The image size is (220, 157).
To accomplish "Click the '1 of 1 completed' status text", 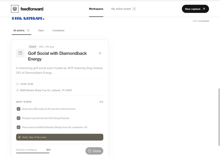I will pos(201,21).
